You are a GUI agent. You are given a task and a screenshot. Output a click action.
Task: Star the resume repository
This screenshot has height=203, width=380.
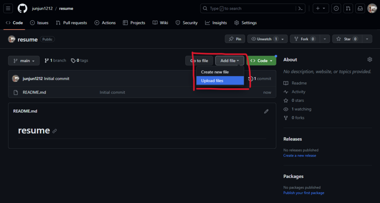pyautogui.click(x=347, y=39)
